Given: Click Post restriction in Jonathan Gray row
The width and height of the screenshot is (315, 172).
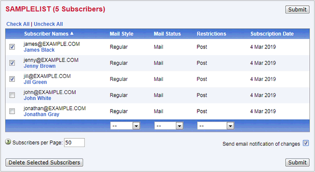Looking at the screenshot, I should point(202,111).
